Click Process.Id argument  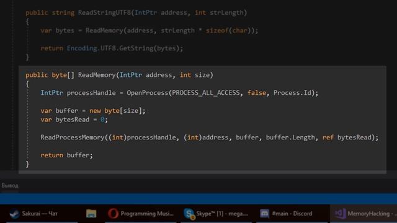click(292, 93)
